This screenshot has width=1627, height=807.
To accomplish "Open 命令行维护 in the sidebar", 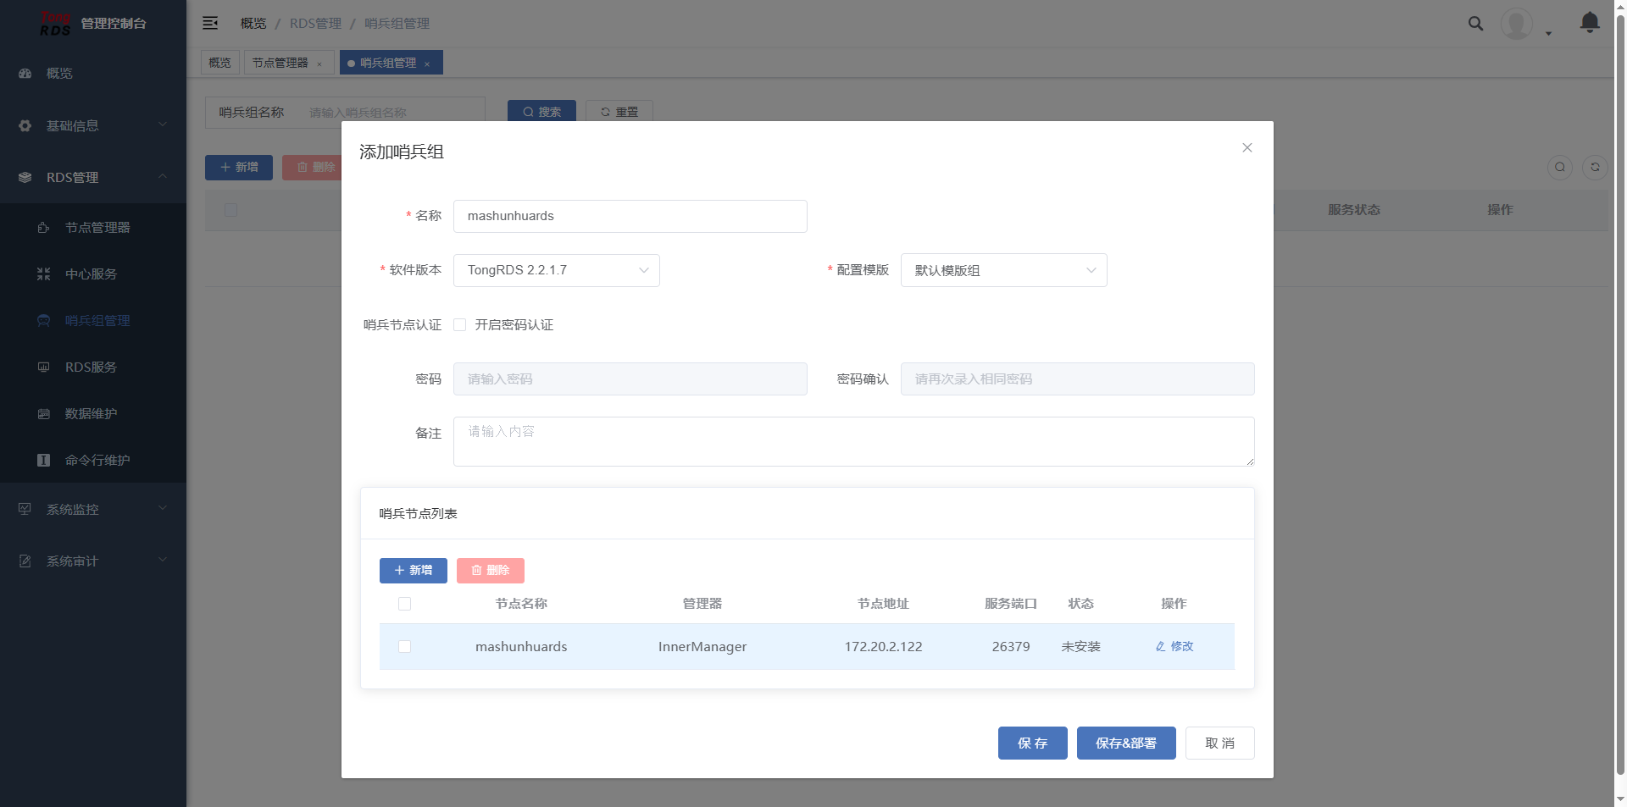I will (x=93, y=461).
